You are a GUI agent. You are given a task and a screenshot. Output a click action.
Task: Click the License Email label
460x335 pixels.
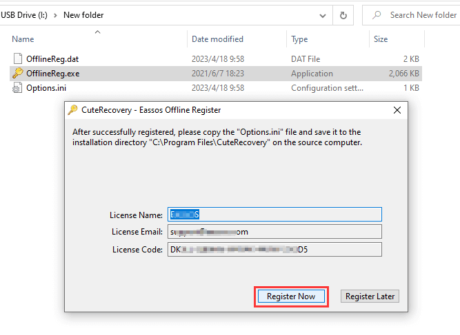click(137, 232)
